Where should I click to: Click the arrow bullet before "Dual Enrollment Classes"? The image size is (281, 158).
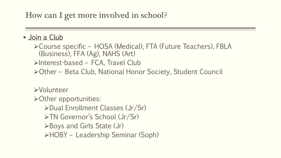pos(46,108)
